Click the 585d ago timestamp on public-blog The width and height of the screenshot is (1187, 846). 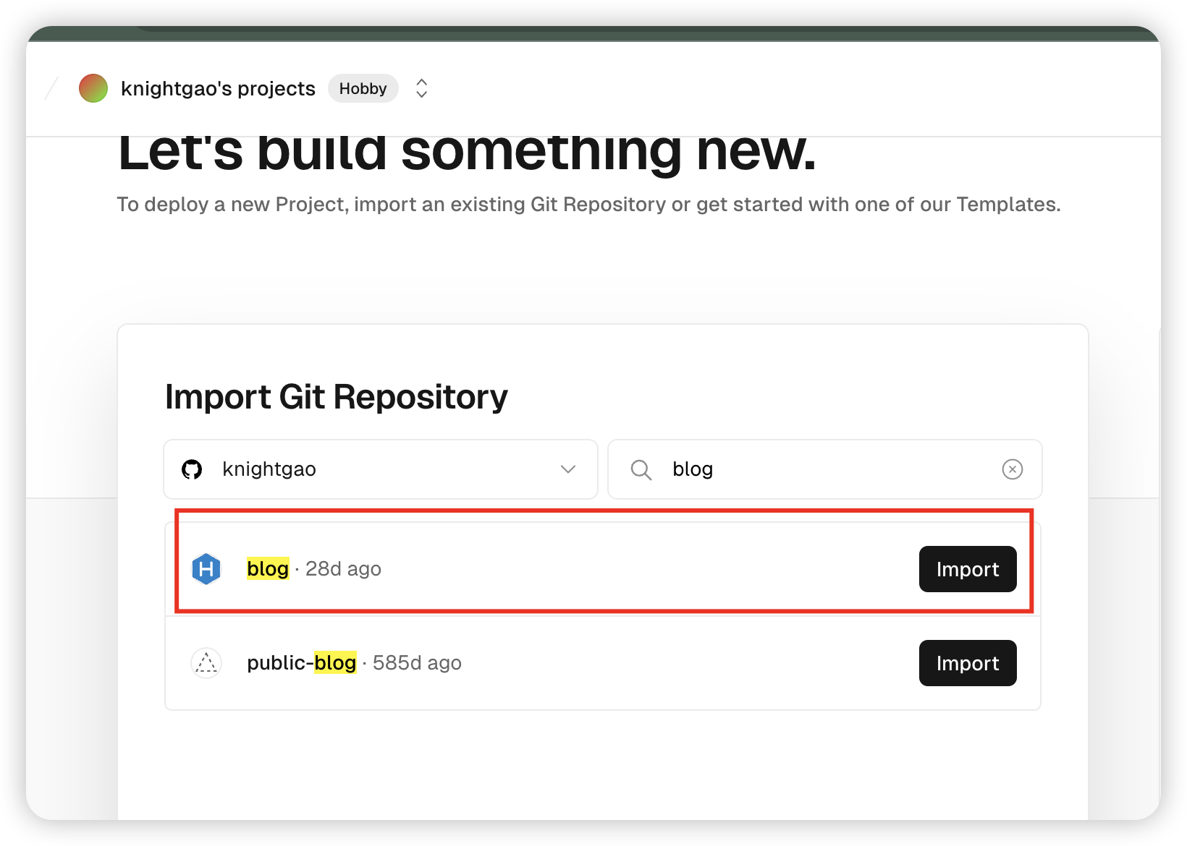(x=417, y=663)
